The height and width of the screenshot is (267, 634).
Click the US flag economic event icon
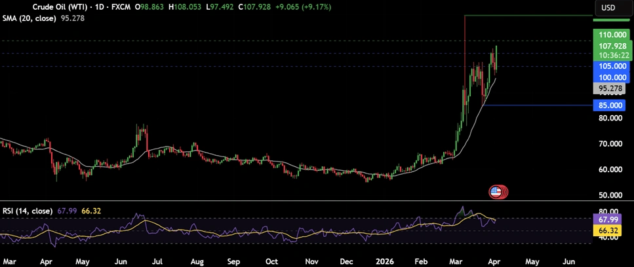click(496, 192)
